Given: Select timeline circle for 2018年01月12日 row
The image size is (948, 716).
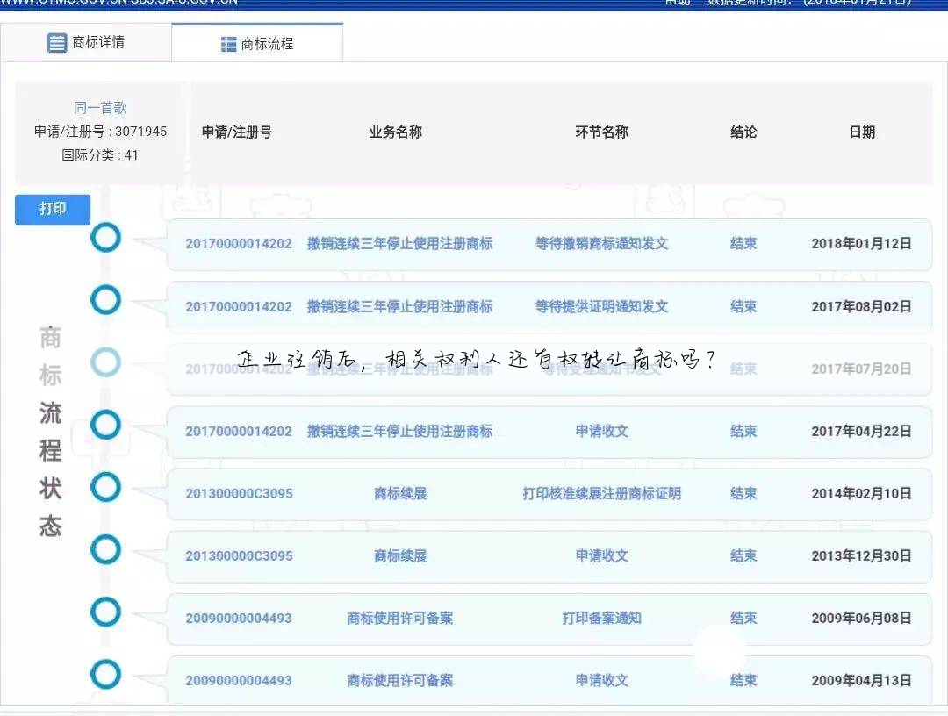Looking at the screenshot, I should [x=106, y=238].
